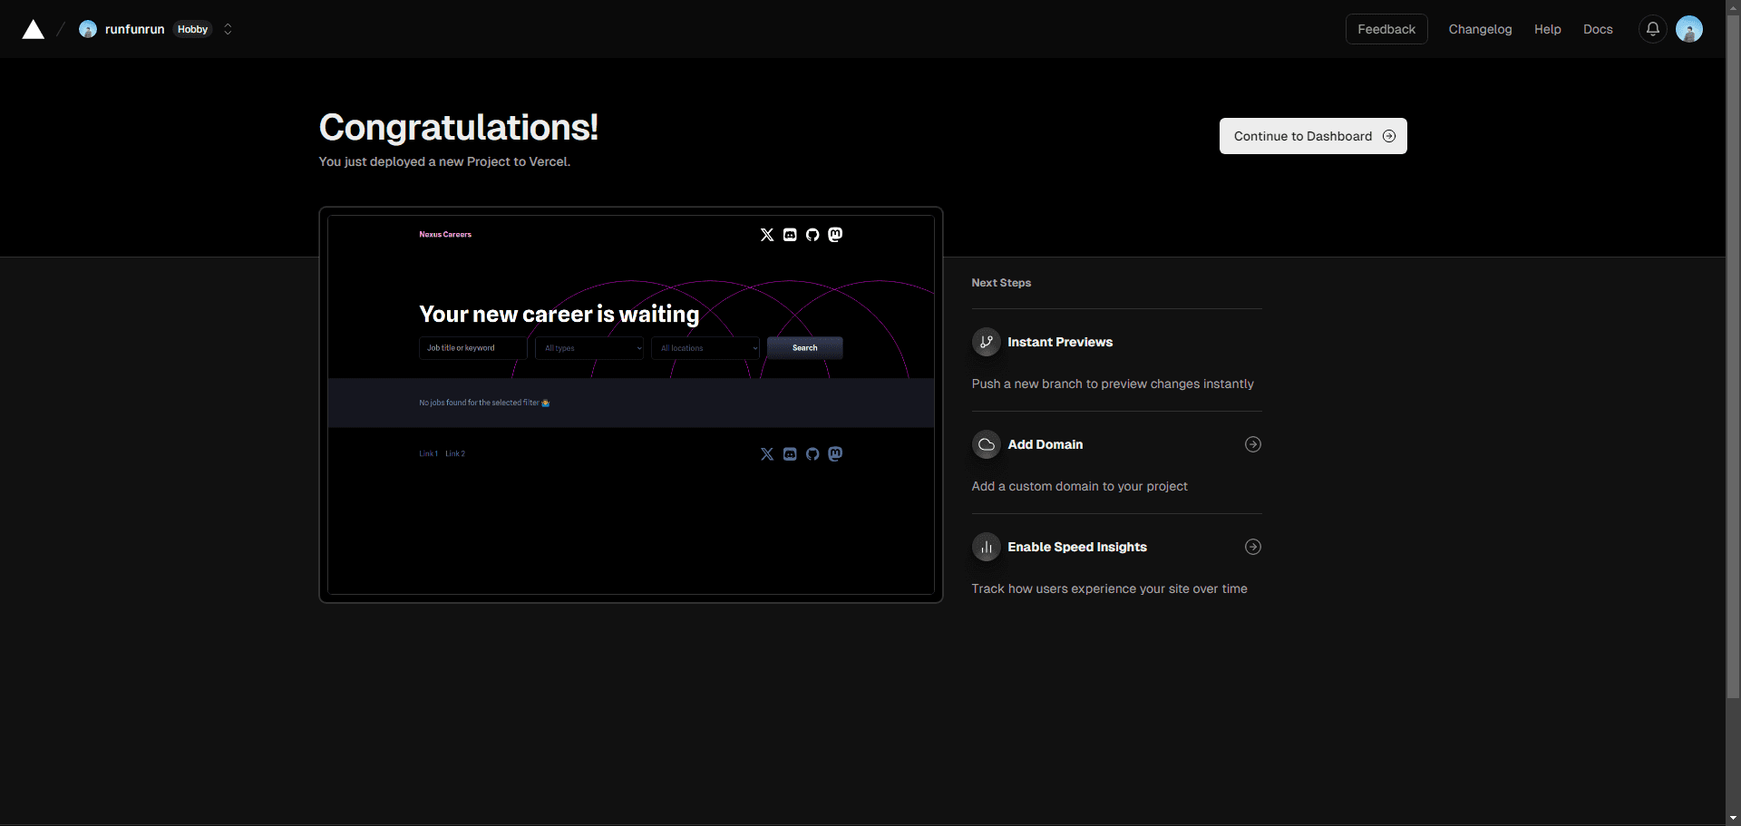Open the Docs menu item
1741x826 pixels.
tap(1598, 29)
